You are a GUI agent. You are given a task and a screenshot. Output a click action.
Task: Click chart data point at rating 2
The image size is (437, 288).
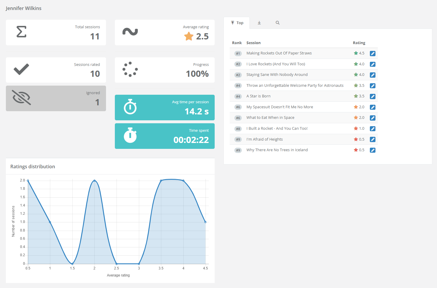point(95,180)
